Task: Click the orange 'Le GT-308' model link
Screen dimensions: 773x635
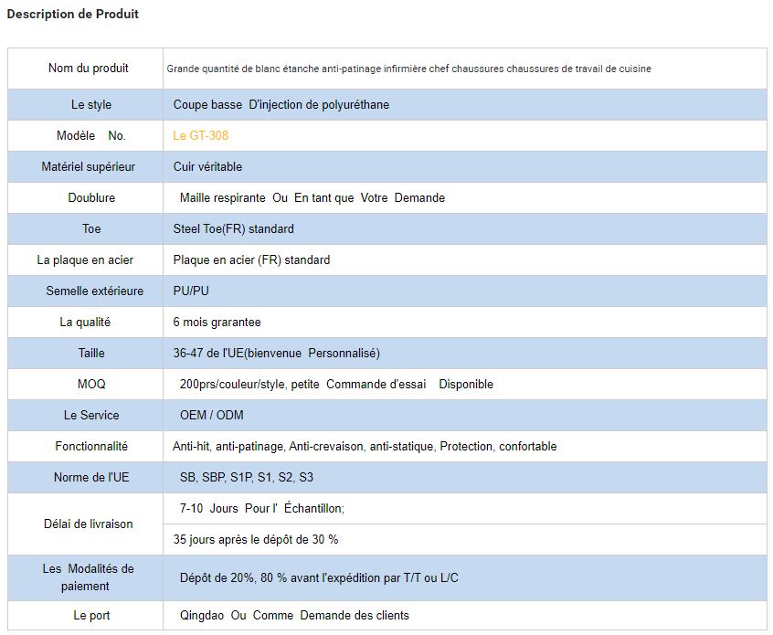Action: coord(200,135)
